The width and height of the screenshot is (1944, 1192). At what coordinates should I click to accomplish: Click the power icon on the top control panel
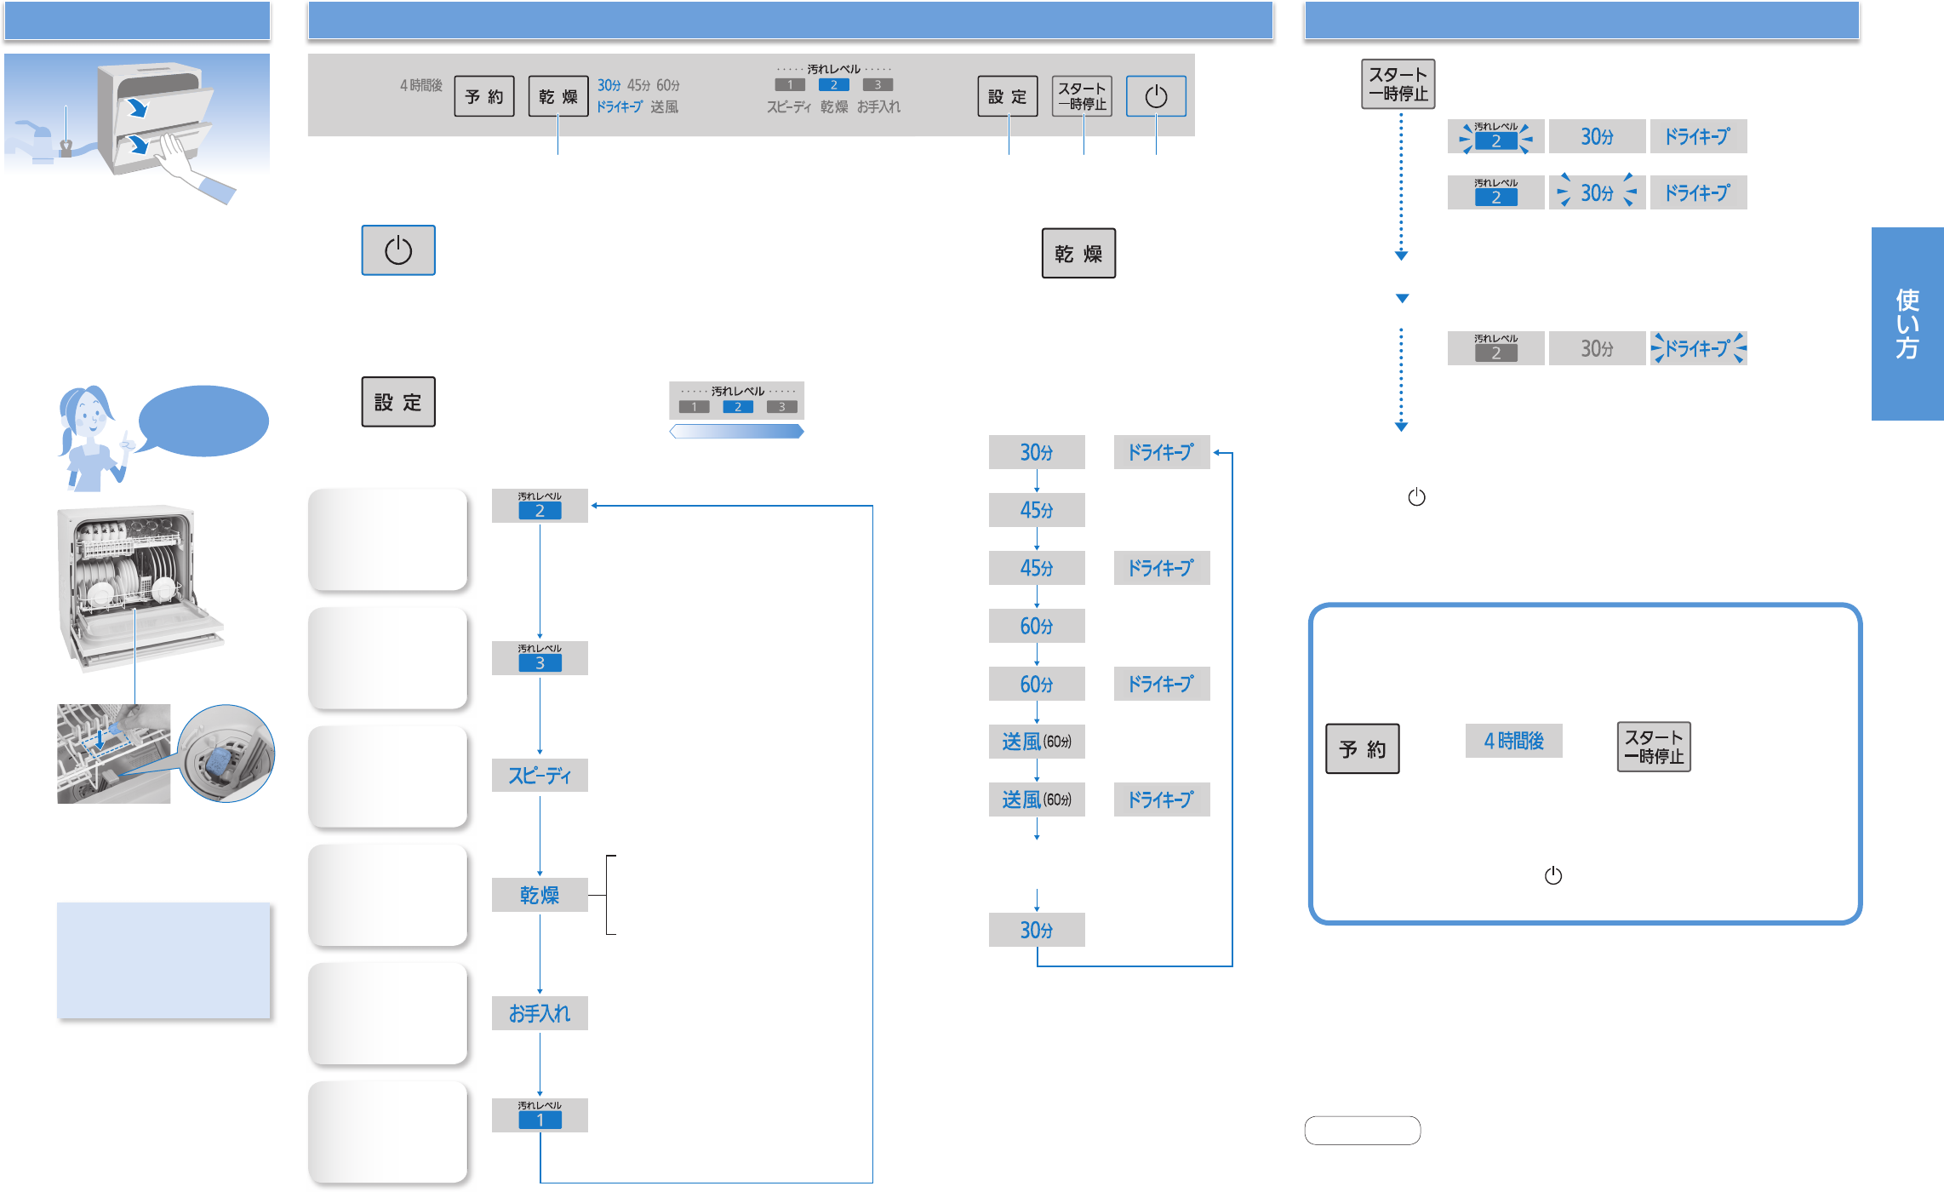(1155, 96)
